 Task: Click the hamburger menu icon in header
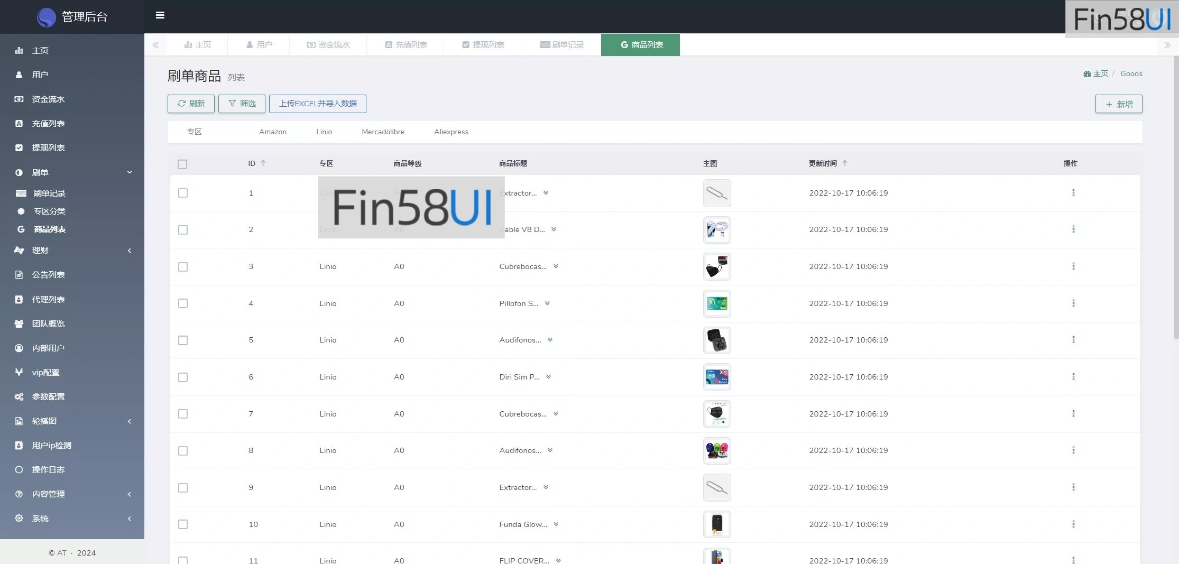[x=160, y=15]
